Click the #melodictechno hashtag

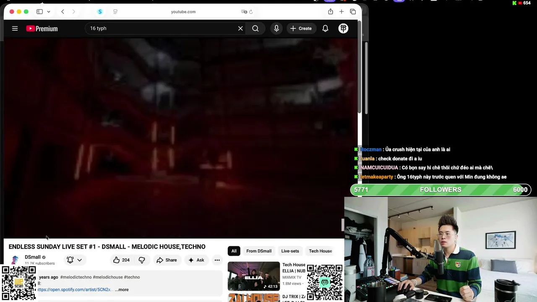(76, 277)
